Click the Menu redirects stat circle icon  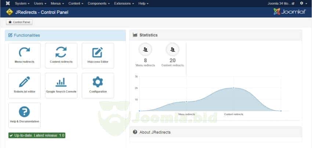tap(145, 50)
